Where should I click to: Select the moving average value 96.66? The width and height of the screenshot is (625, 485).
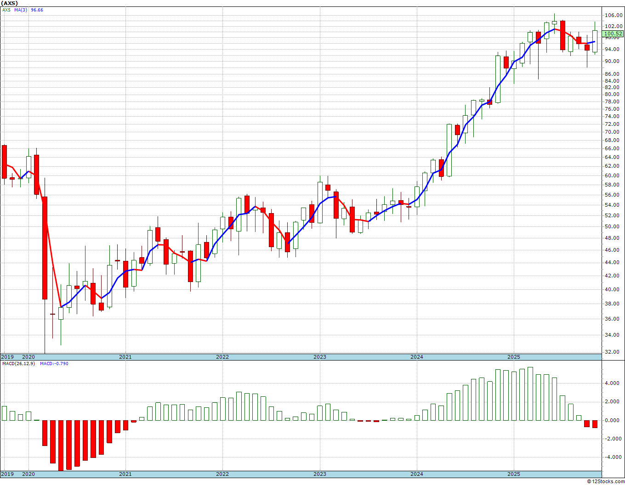37,10
